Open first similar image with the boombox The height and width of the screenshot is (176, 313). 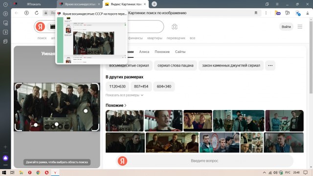(x=125, y=121)
